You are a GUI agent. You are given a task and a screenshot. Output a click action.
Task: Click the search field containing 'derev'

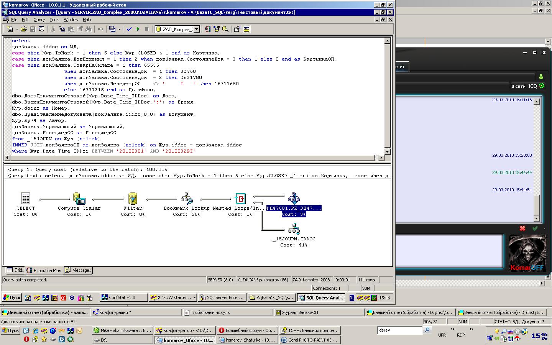coord(399,330)
